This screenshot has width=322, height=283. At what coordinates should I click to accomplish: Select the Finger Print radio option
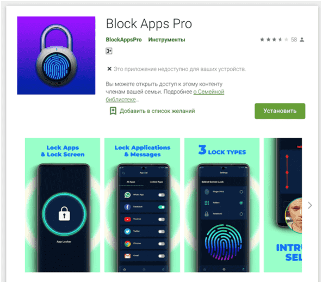(242, 192)
